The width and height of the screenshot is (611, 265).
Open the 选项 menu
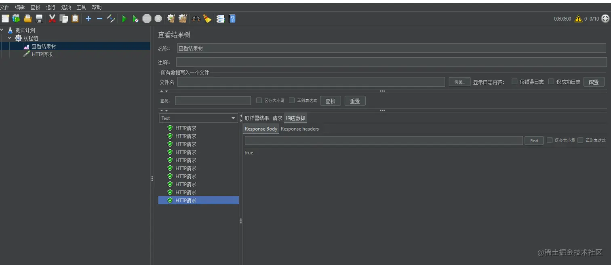65,7
